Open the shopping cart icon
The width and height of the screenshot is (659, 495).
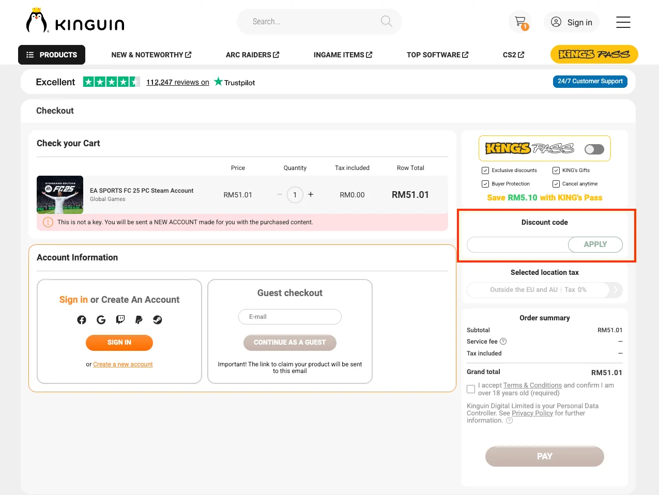(520, 22)
